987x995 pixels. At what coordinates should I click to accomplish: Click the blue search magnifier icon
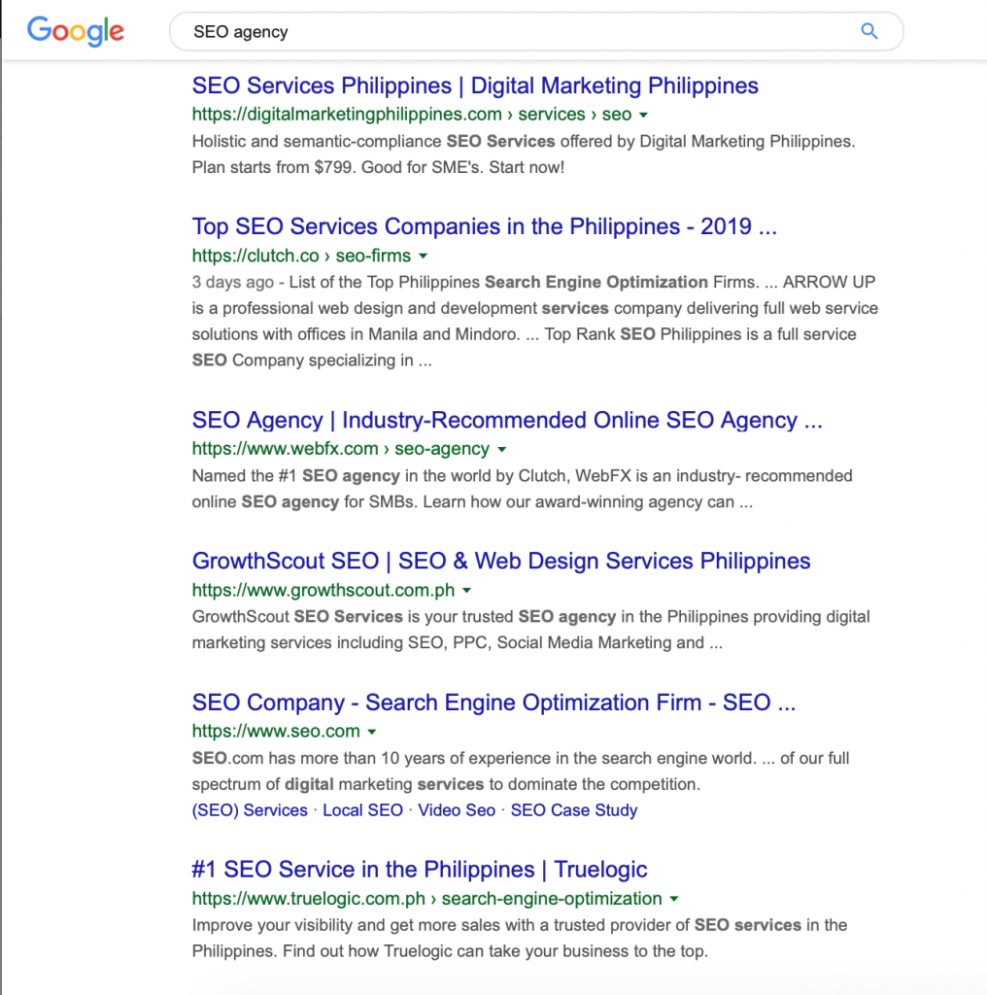pos(869,31)
